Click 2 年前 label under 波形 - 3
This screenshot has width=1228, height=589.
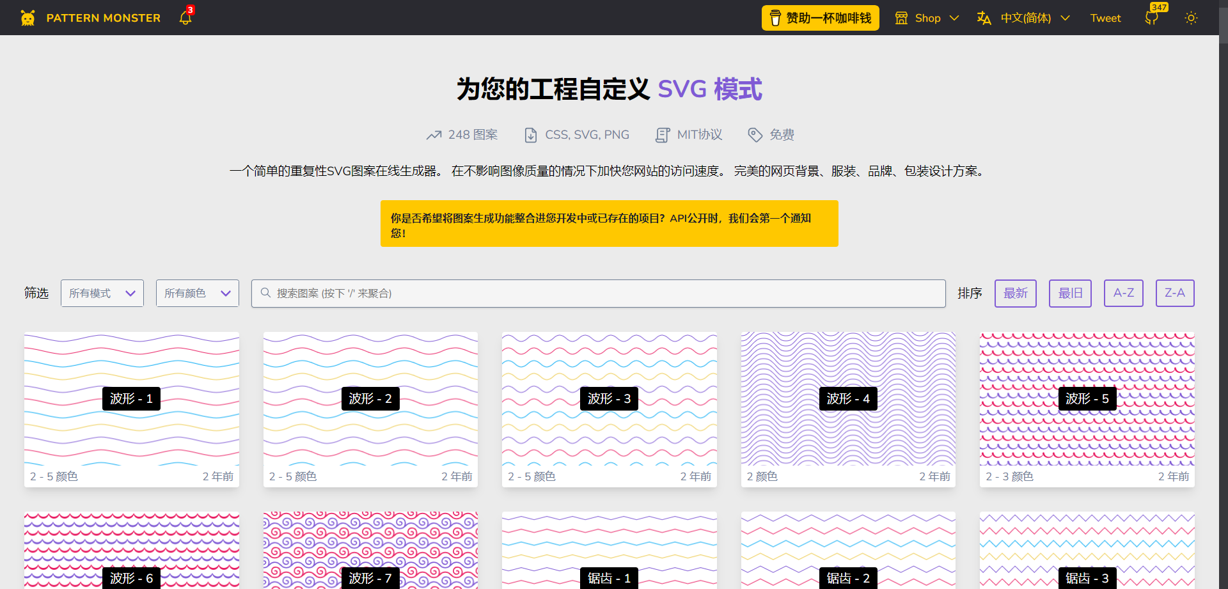click(x=696, y=476)
